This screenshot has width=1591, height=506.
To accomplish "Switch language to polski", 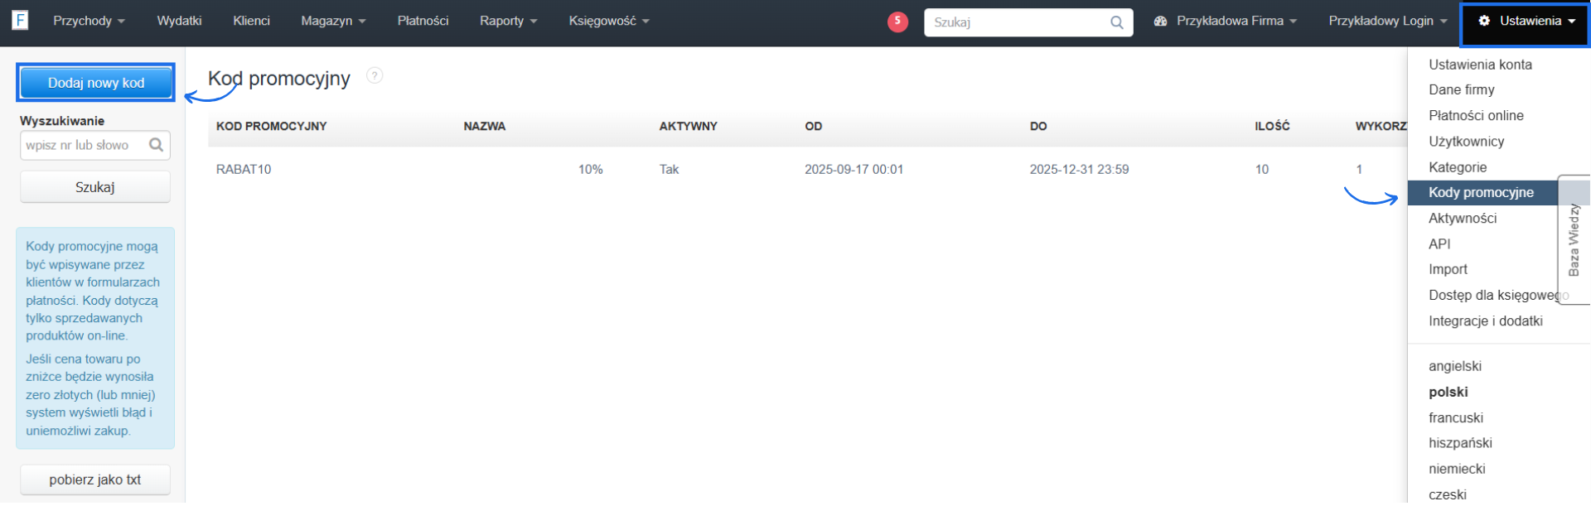I will (1448, 392).
